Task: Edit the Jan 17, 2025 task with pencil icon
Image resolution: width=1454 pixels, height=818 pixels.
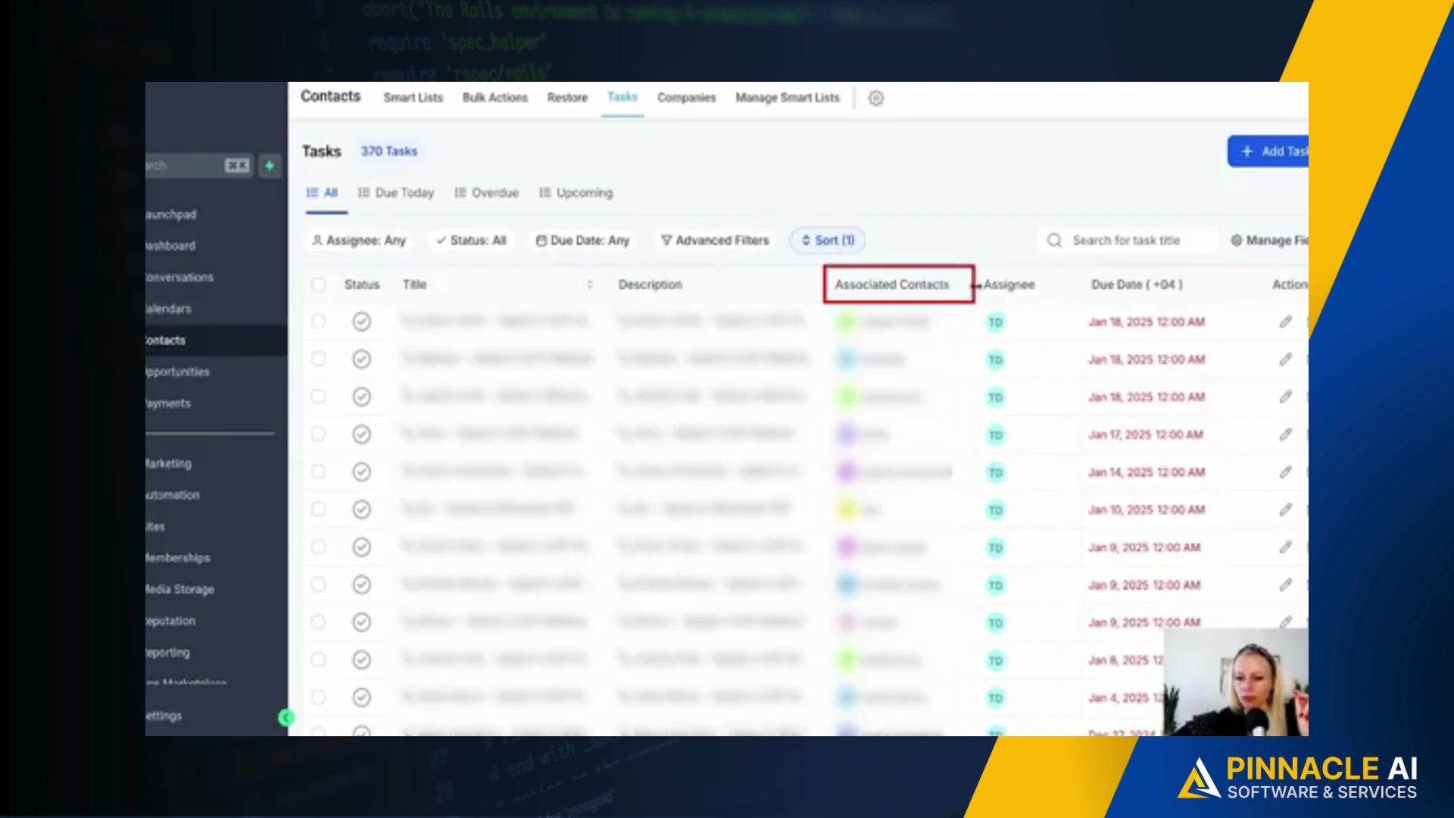Action: tap(1286, 434)
